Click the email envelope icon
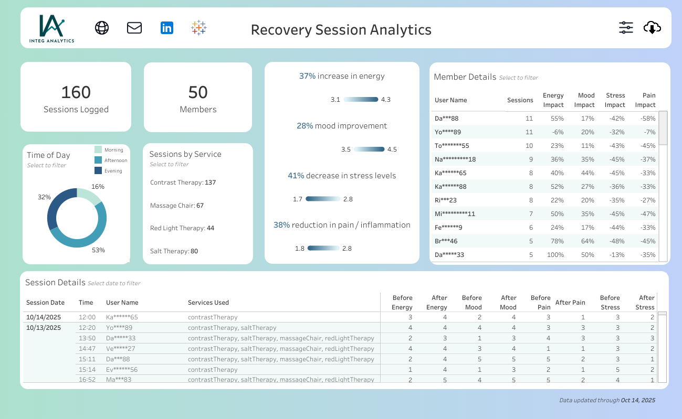Viewport: 682px width, 419px height. 134,27
